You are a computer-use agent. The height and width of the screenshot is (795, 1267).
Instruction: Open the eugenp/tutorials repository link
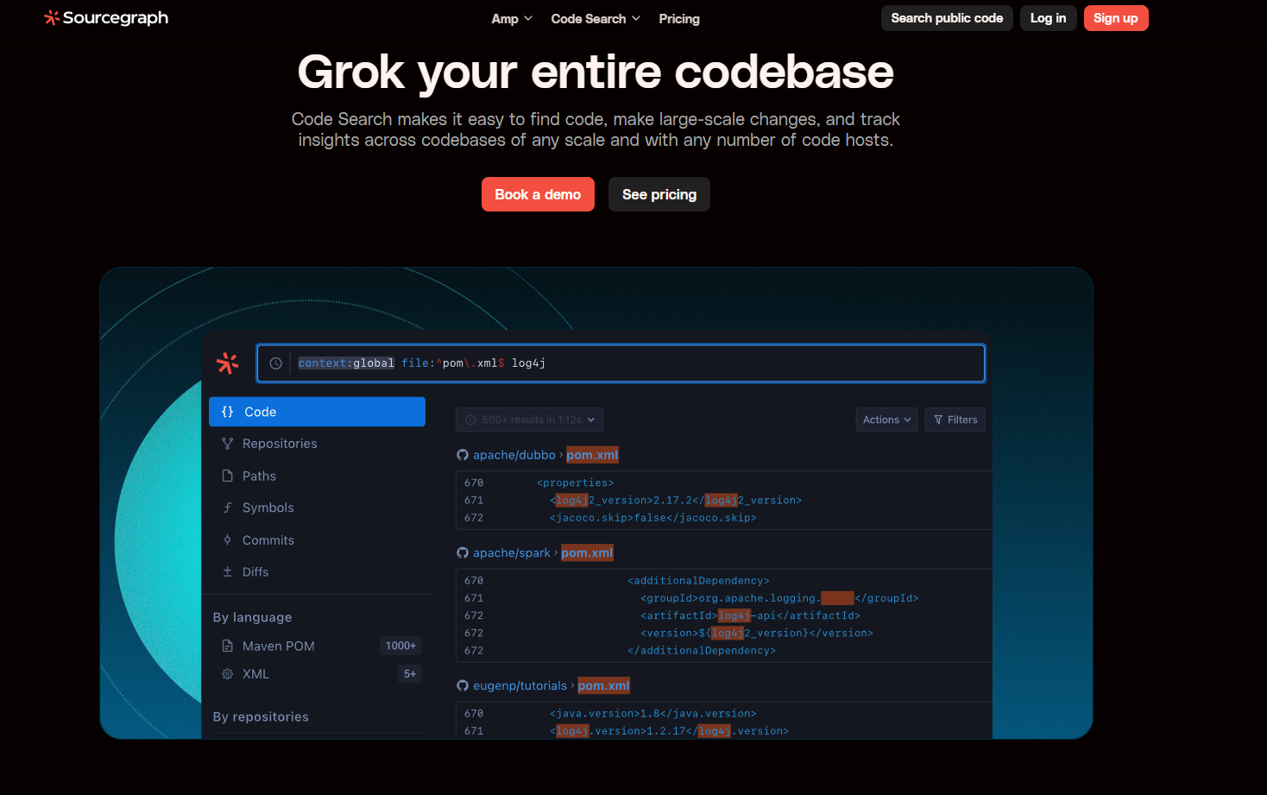coord(520,686)
